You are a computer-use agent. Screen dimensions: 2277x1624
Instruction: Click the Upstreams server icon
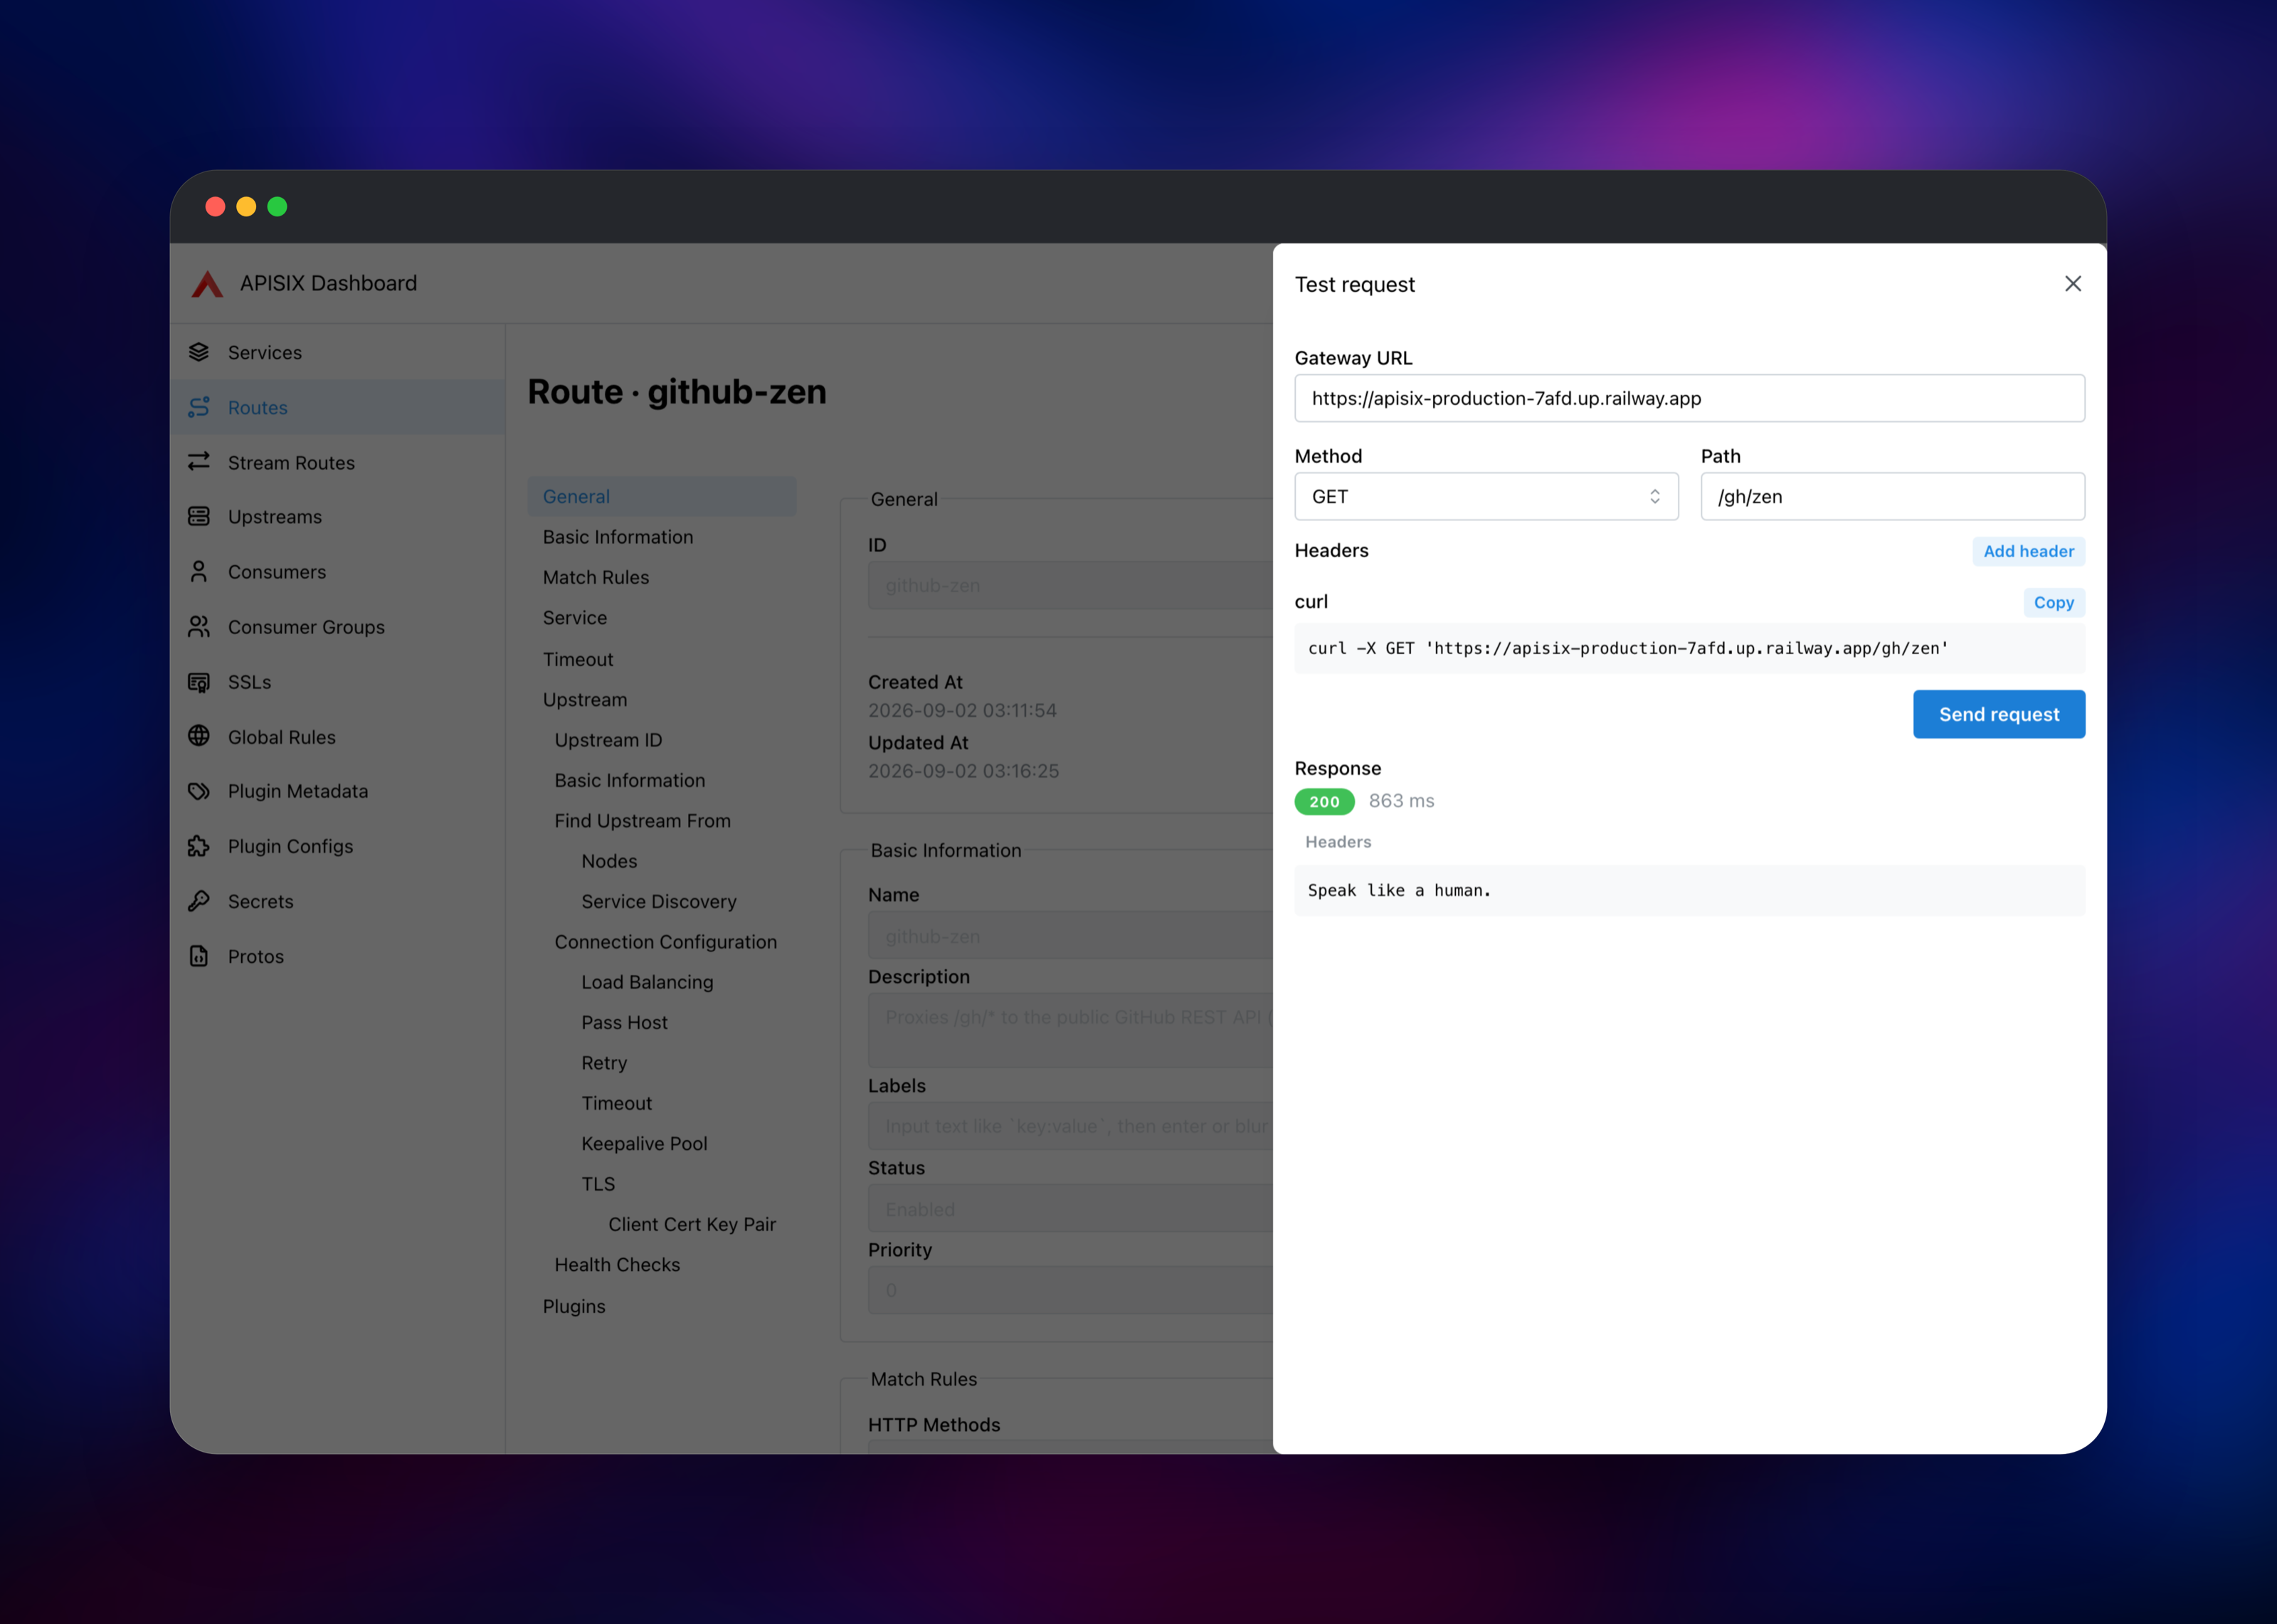coord(199,516)
